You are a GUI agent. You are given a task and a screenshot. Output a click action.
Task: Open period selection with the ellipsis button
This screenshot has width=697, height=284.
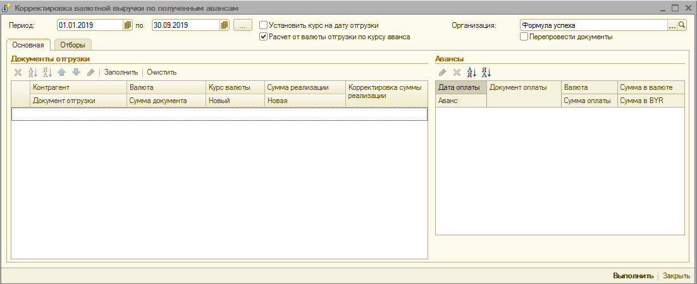tap(243, 25)
